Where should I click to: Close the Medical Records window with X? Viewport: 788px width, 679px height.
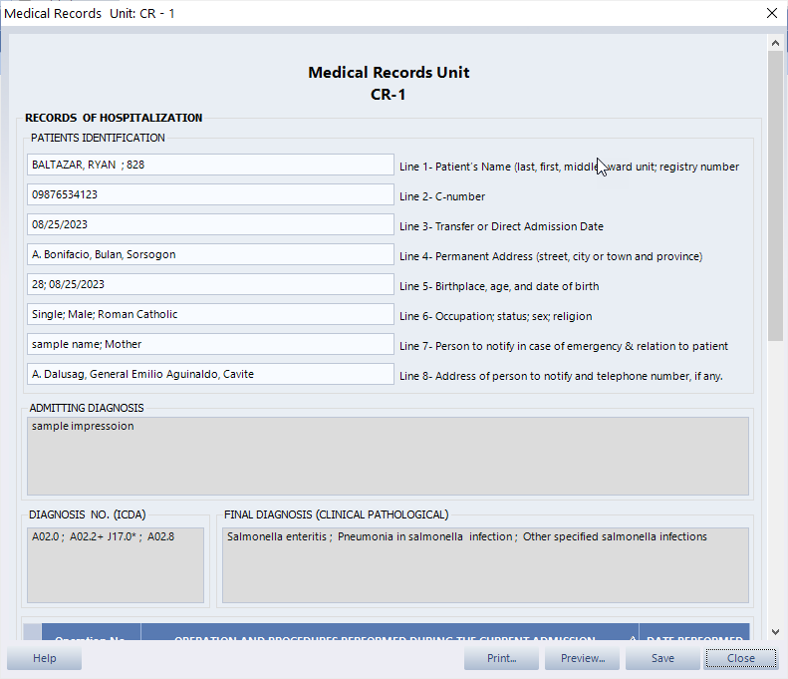coord(771,13)
